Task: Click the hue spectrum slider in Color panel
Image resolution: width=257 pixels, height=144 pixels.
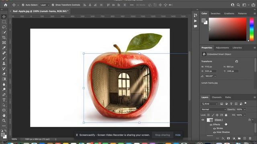Action: 252,29
